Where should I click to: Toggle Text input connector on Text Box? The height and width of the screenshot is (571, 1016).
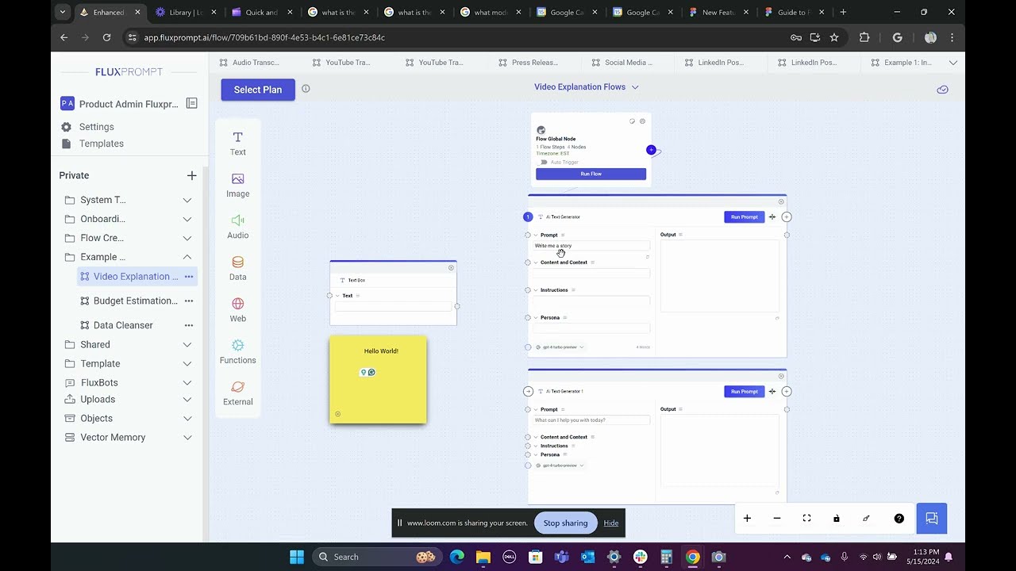point(329,296)
